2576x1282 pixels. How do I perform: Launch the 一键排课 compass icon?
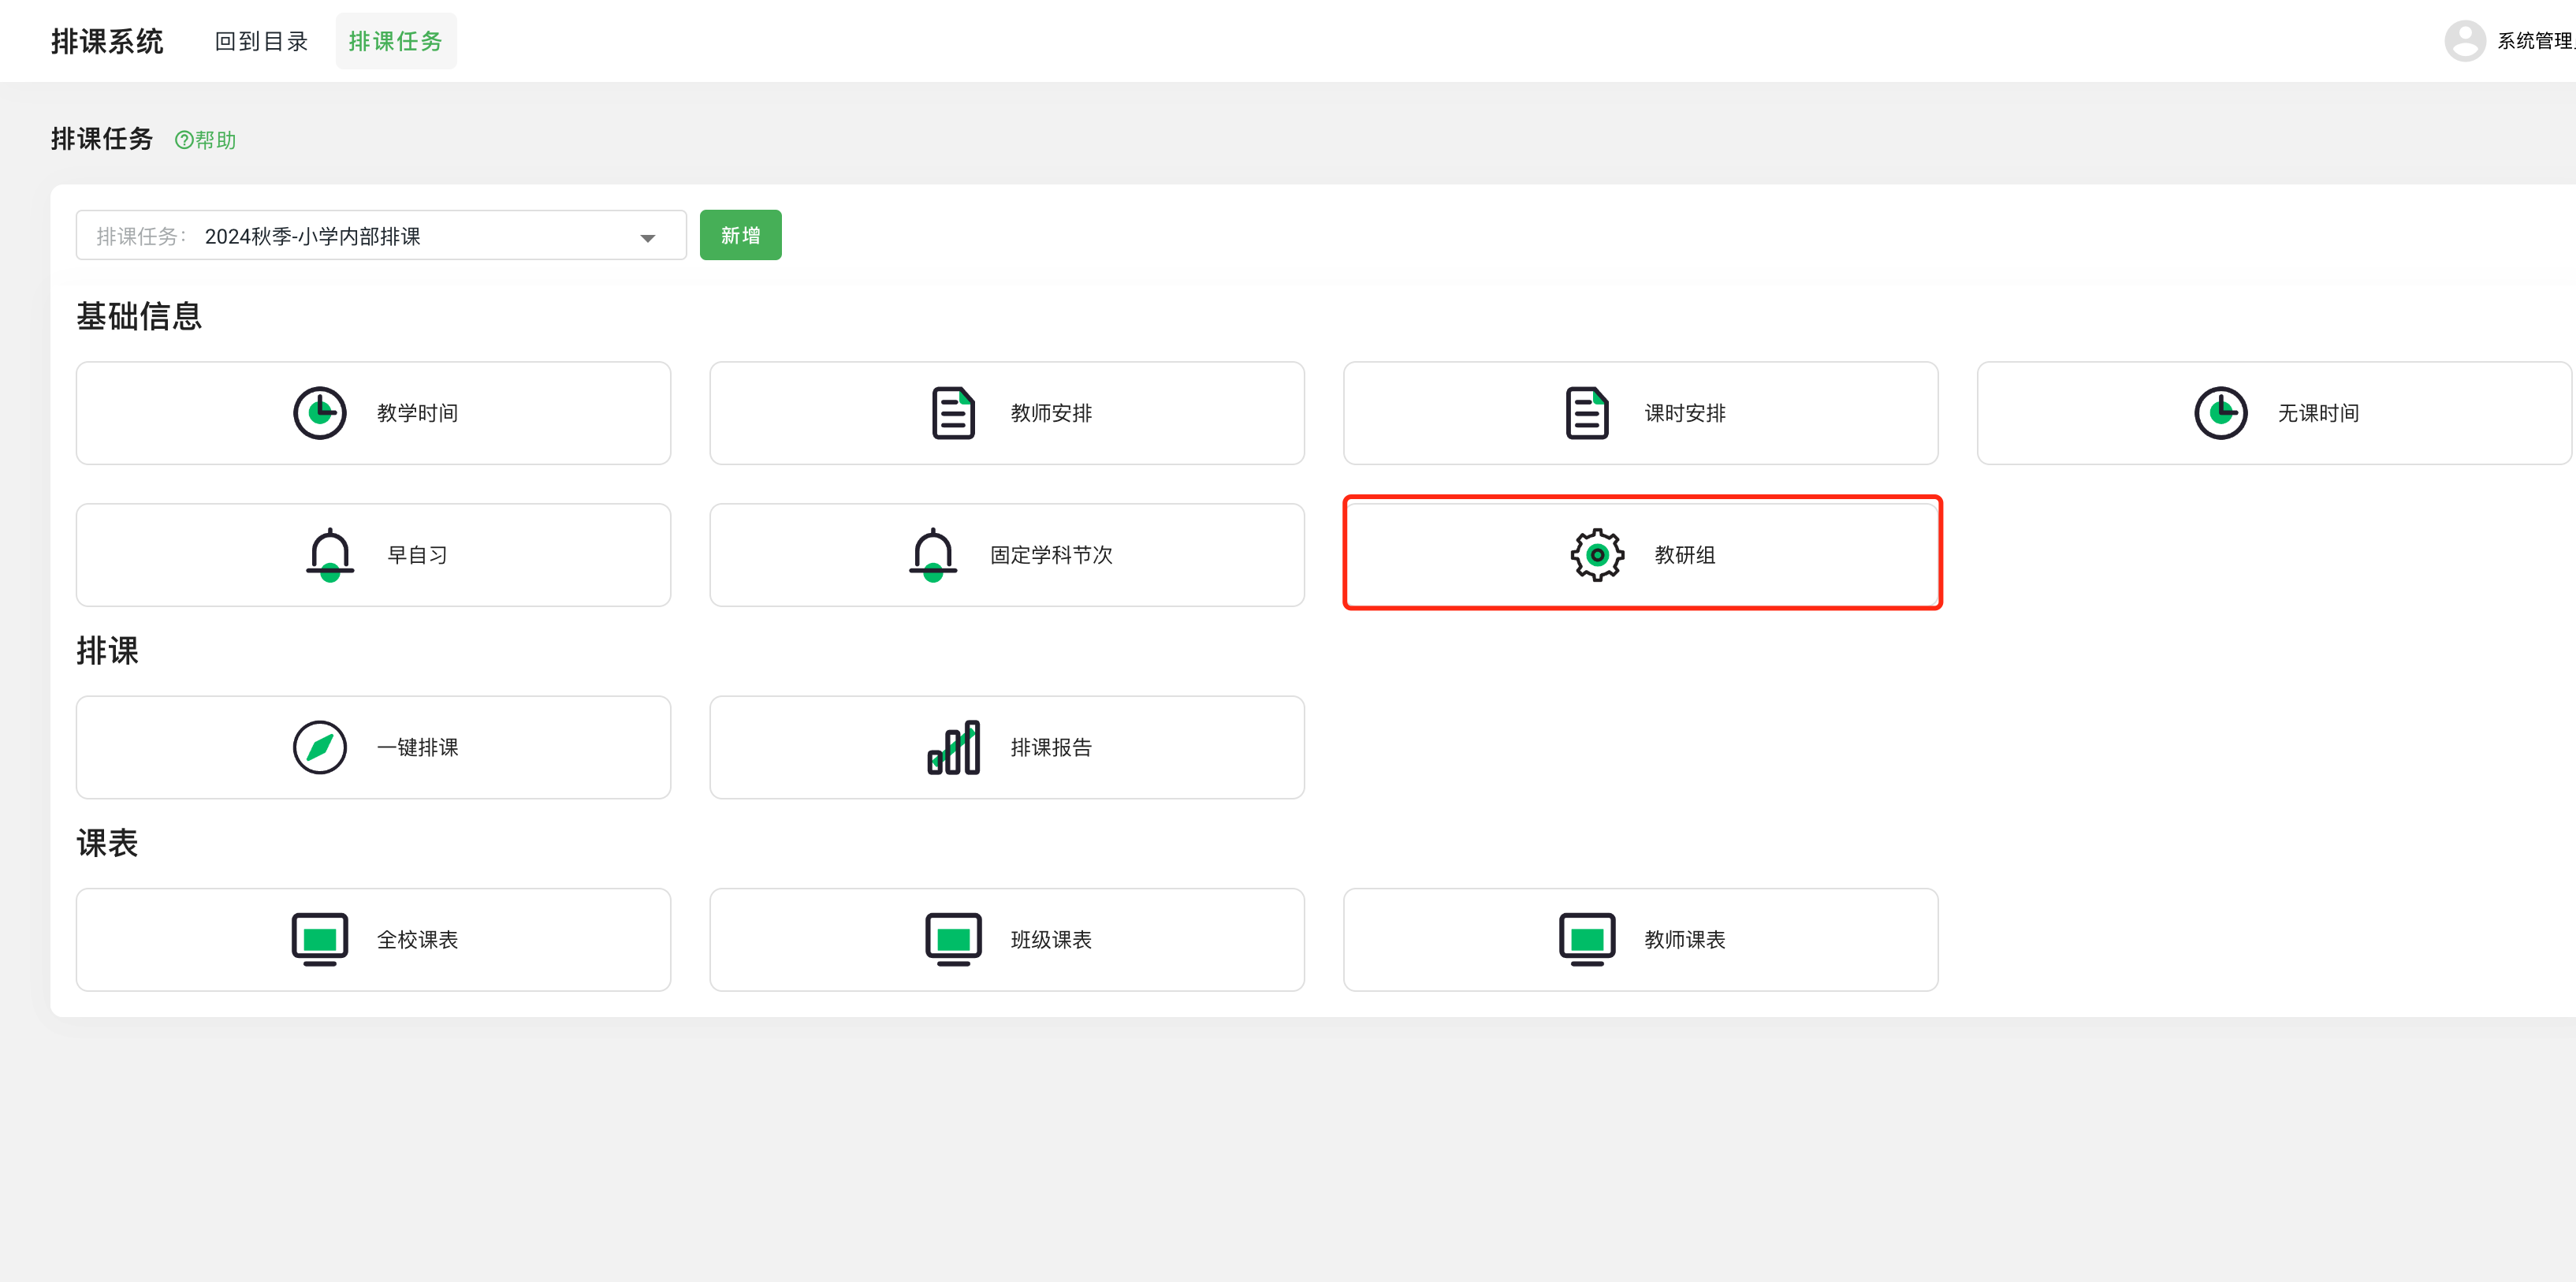pos(319,747)
